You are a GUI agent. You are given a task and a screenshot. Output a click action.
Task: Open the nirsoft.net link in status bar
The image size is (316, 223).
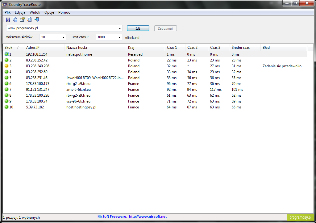click(x=148, y=217)
